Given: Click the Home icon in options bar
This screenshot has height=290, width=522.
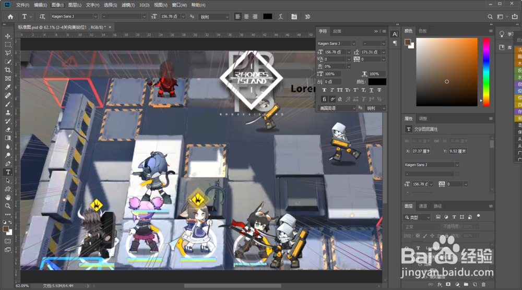Looking at the screenshot, I should (10, 17).
